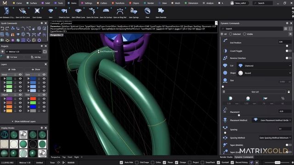Click the diamond gem icon in Quick Commands
The height and width of the screenshot is (165, 294).
(18, 34)
